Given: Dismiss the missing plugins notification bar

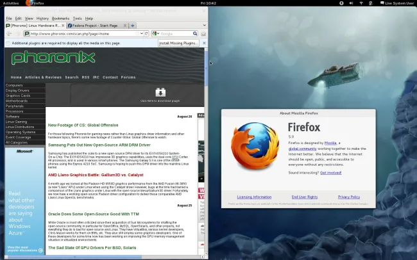Looking at the screenshot, I should 204,43.
